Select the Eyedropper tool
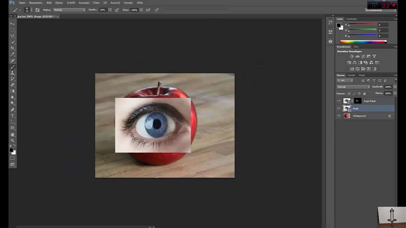Screen dimensions: 406x228 point(13,54)
